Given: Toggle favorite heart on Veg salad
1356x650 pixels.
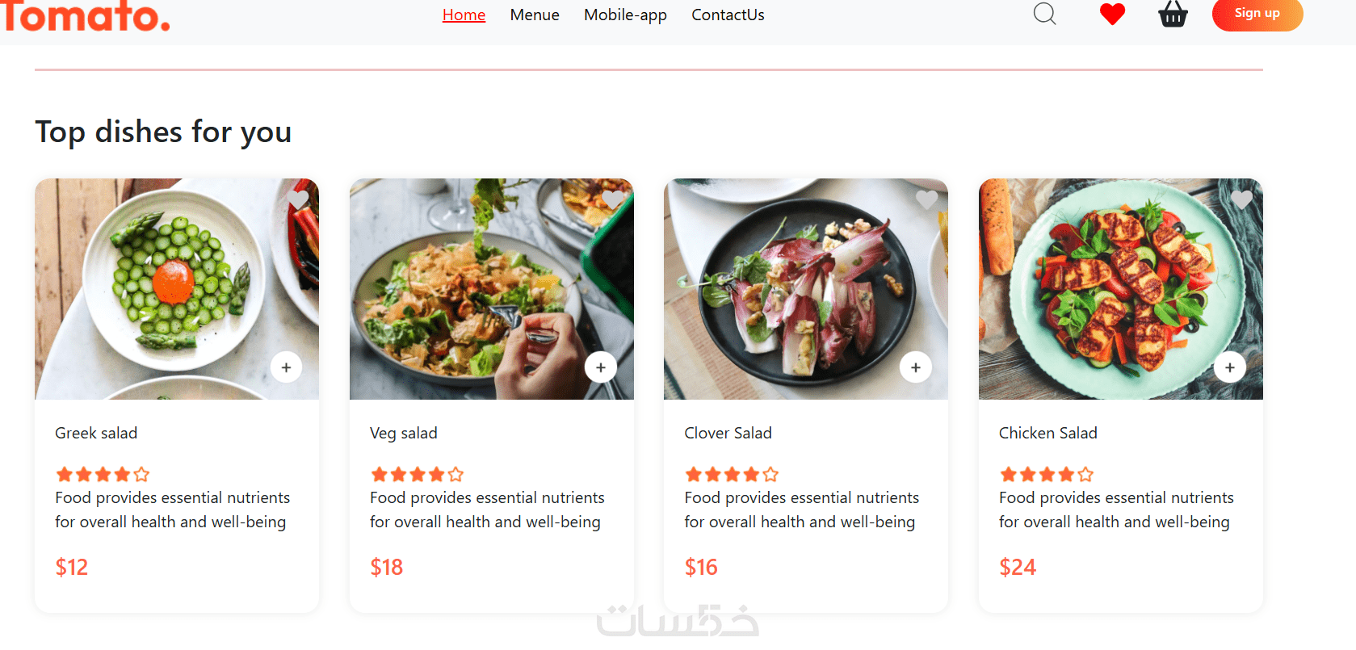Looking at the screenshot, I should [612, 199].
